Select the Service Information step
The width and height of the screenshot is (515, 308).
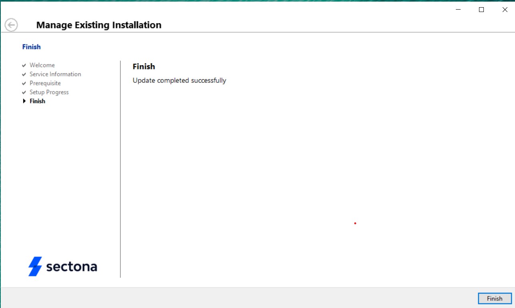pos(55,74)
